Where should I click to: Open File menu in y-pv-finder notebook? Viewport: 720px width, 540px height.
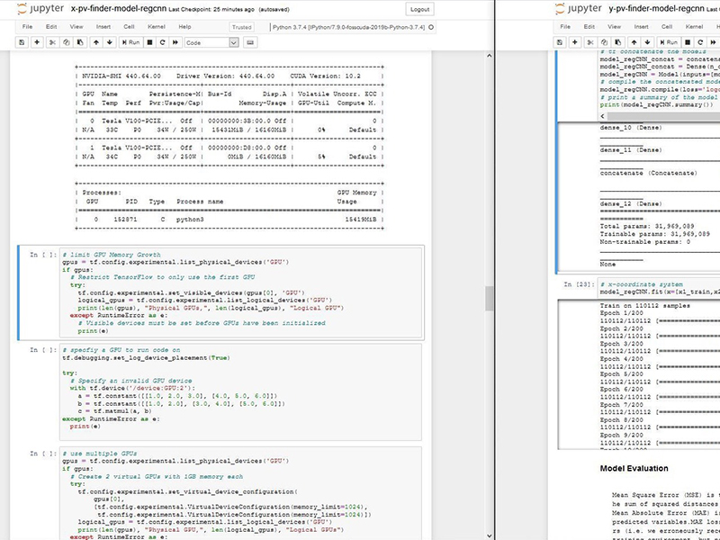pyautogui.click(x=565, y=27)
